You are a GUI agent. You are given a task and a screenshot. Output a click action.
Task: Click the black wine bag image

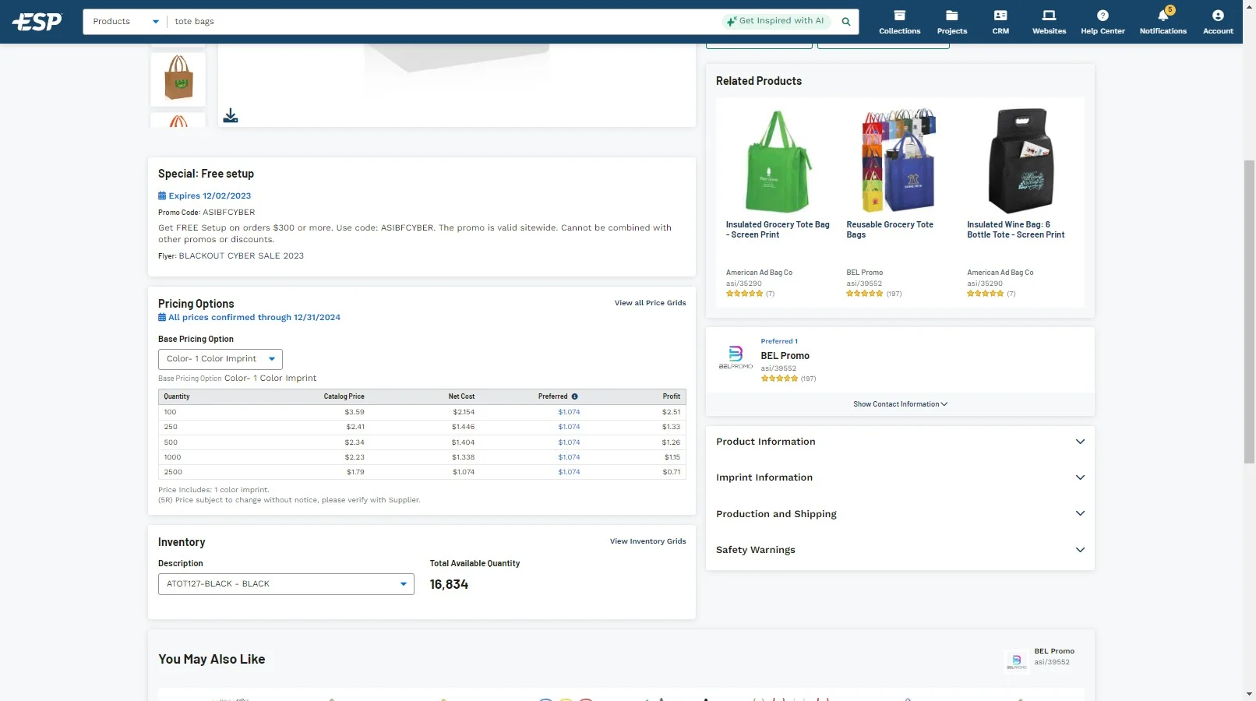(1021, 160)
